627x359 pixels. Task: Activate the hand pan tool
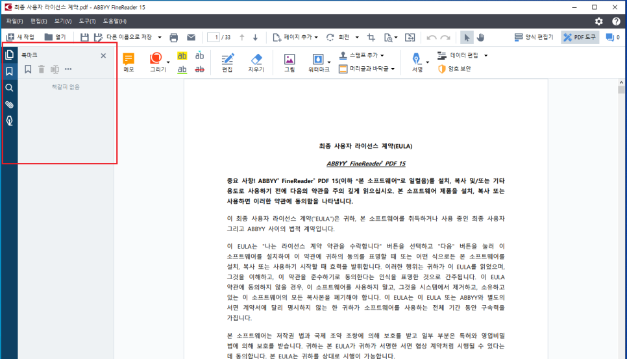[x=480, y=38]
